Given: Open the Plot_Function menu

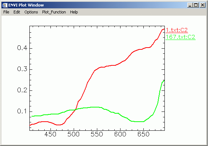Looking at the screenshot, I should click(54, 12).
